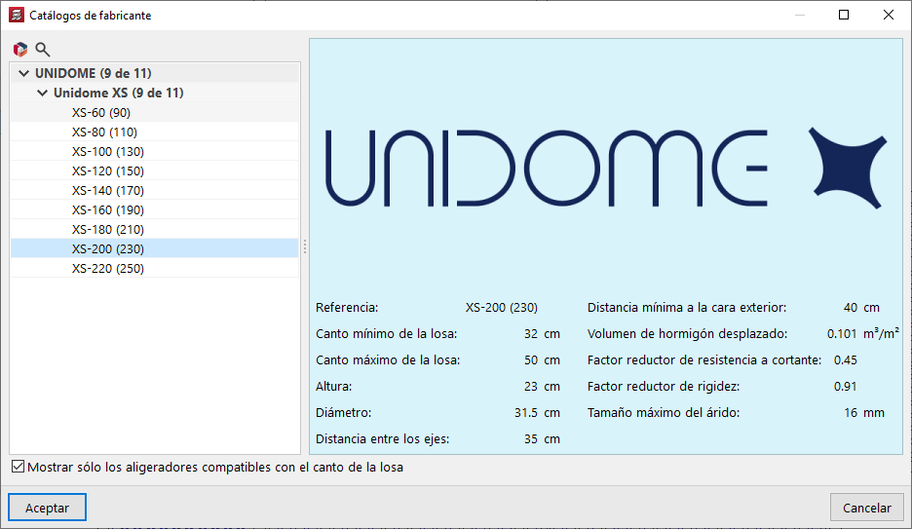
Task: Click the UNIDOME logo image
Action: coord(605,168)
